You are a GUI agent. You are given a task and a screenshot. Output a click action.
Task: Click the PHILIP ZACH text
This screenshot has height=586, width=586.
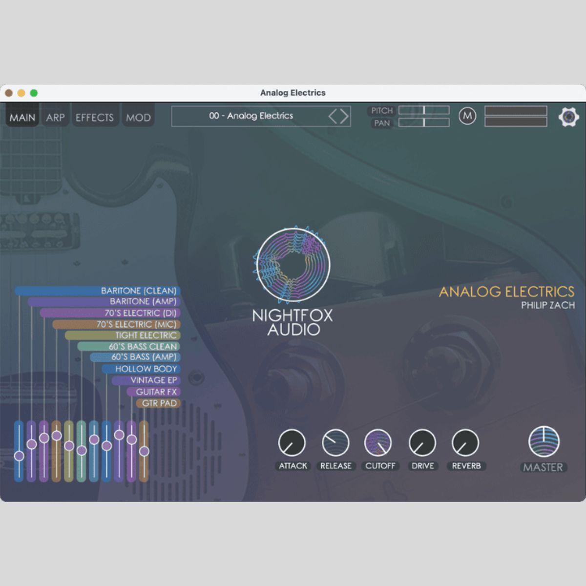548,305
